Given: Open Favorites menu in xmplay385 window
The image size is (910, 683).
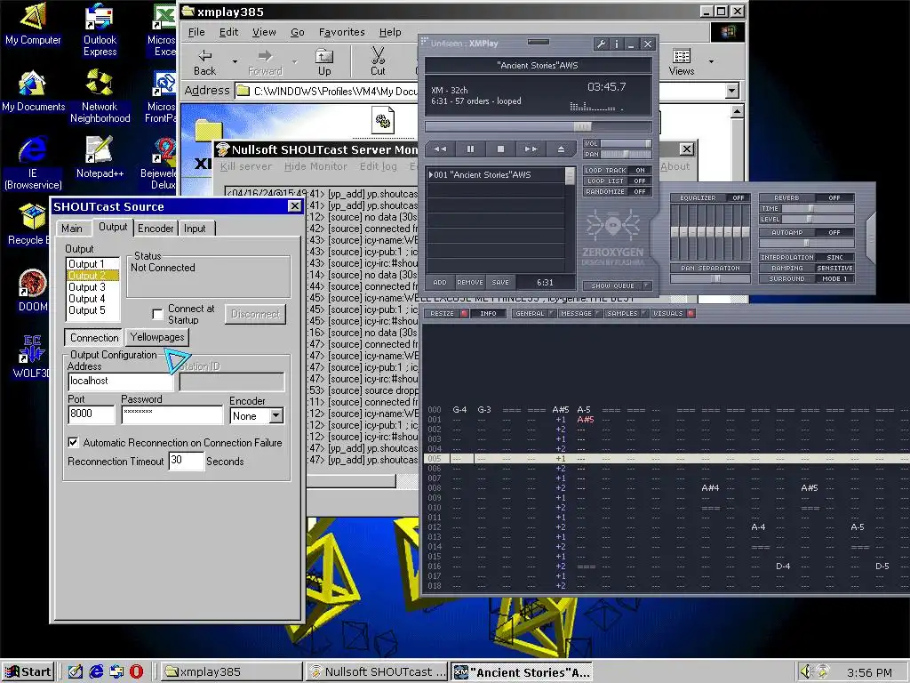Looking at the screenshot, I should [x=342, y=33].
